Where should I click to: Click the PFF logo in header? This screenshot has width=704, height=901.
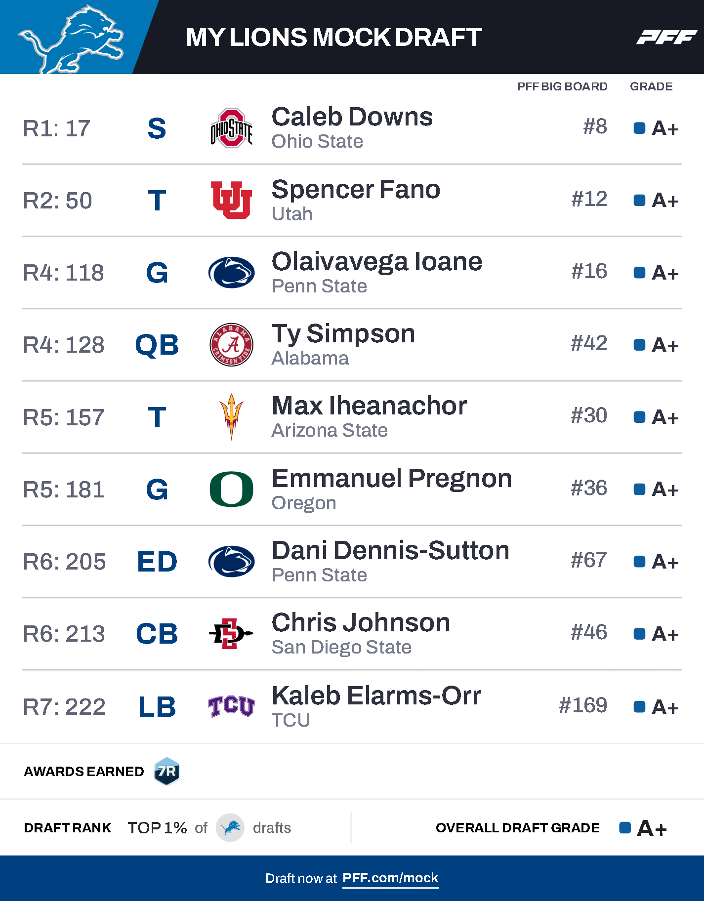(x=666, y=37)
